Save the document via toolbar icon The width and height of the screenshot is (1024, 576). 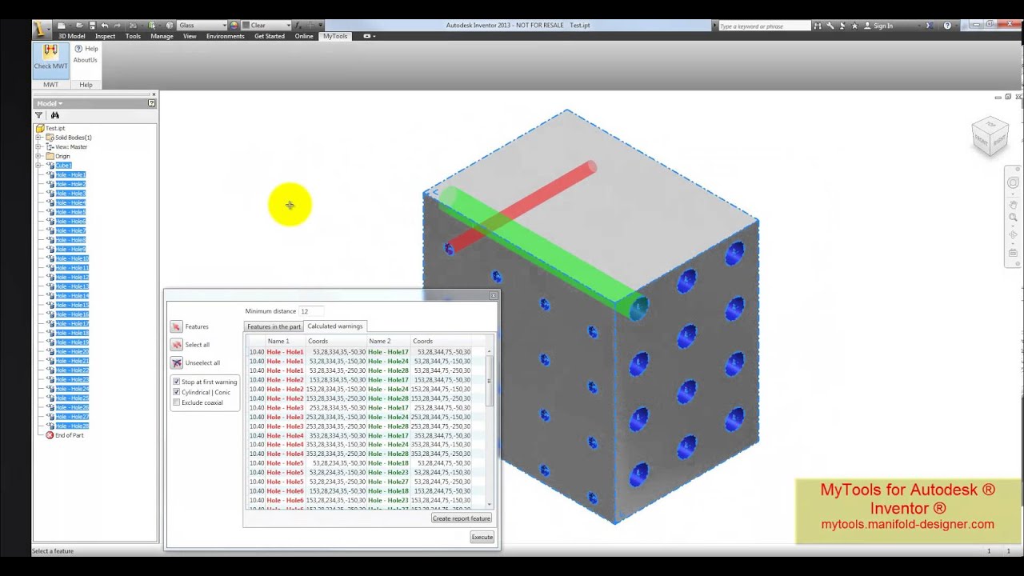coord(92,26)
